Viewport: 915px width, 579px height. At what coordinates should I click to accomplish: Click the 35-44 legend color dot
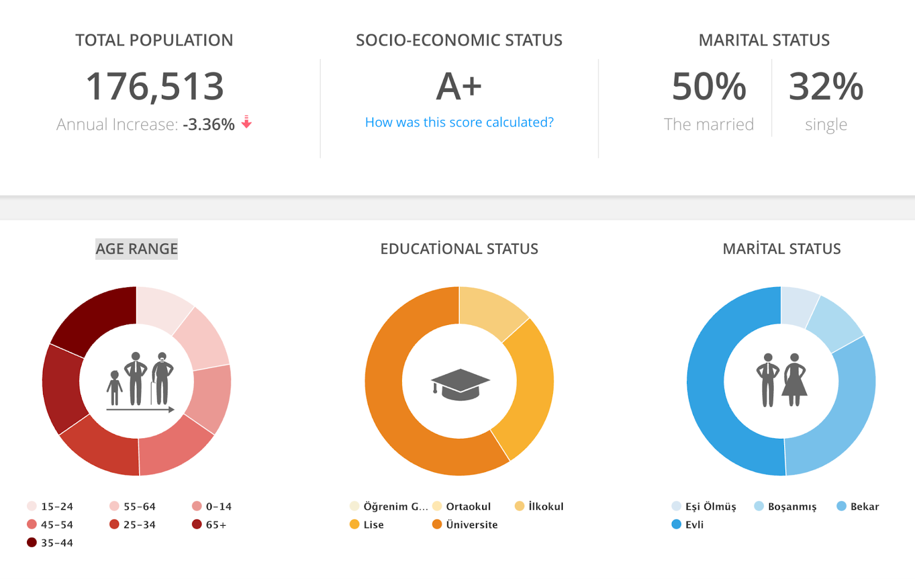tap(32, 542)
